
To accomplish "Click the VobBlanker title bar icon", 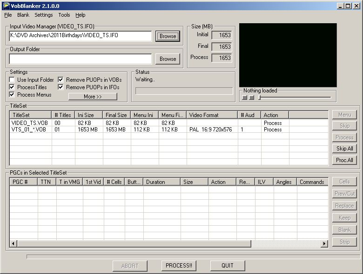I will click(5, 6).
